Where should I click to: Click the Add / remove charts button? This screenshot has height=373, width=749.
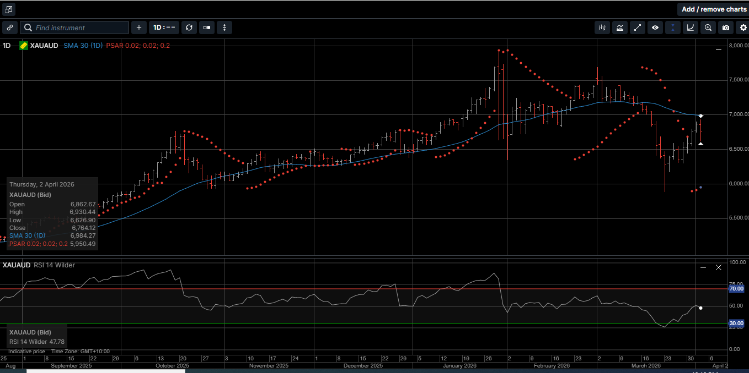(713, 9)
